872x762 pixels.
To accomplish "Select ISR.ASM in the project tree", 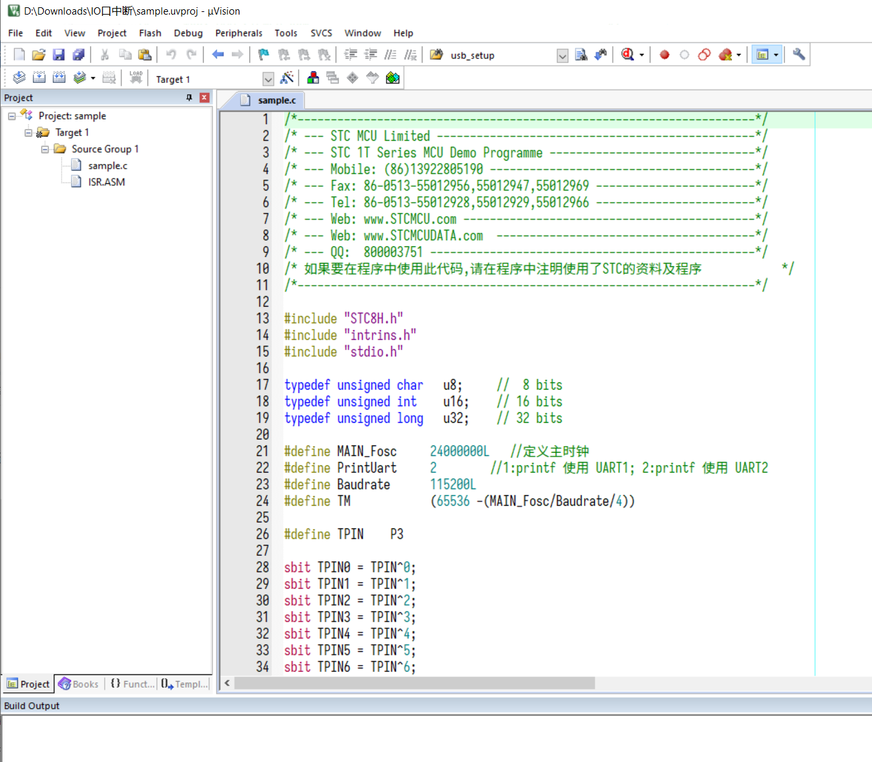I will pyautogui.click(x=107, y=183).
